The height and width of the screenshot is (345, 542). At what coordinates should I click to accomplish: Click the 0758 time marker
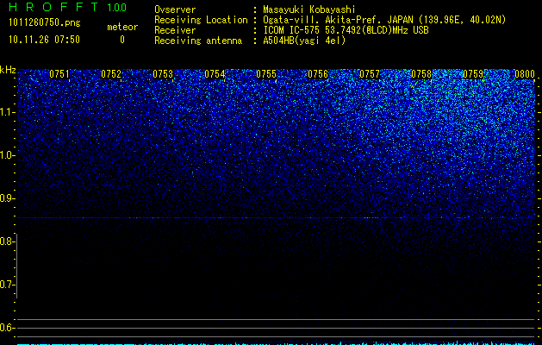tap(421, 74)
